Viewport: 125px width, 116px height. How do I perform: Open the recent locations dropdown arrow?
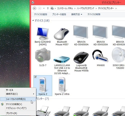coord(44,8)
